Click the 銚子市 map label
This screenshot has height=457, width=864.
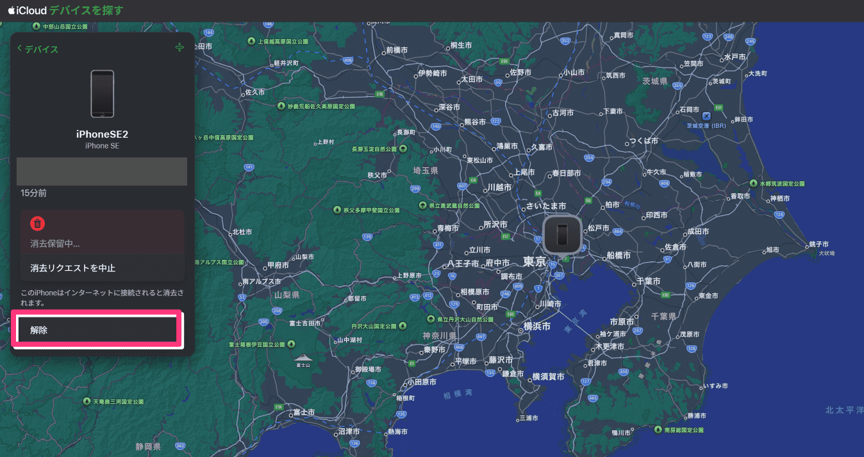click(x=818, y=245)
